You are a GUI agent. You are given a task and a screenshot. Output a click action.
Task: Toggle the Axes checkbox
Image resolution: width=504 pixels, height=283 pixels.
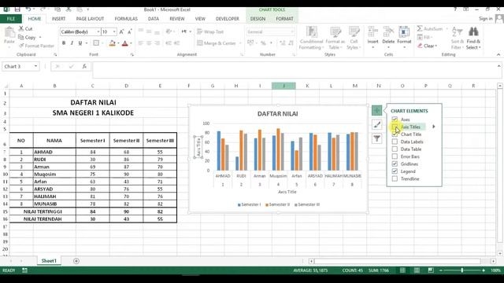tap(395, 119)
